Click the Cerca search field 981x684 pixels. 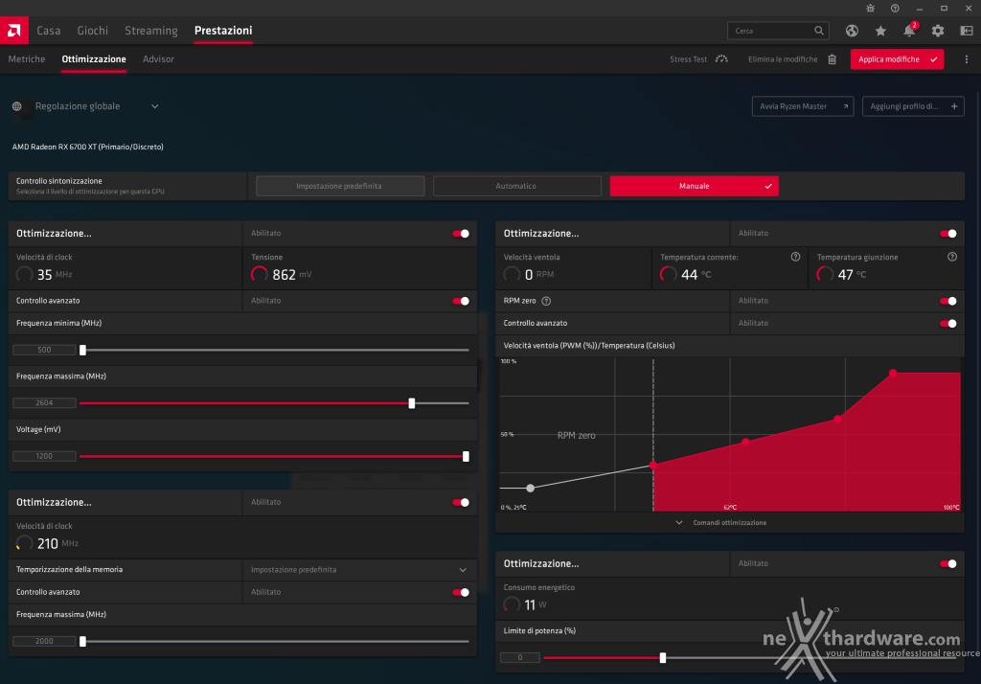778,31
